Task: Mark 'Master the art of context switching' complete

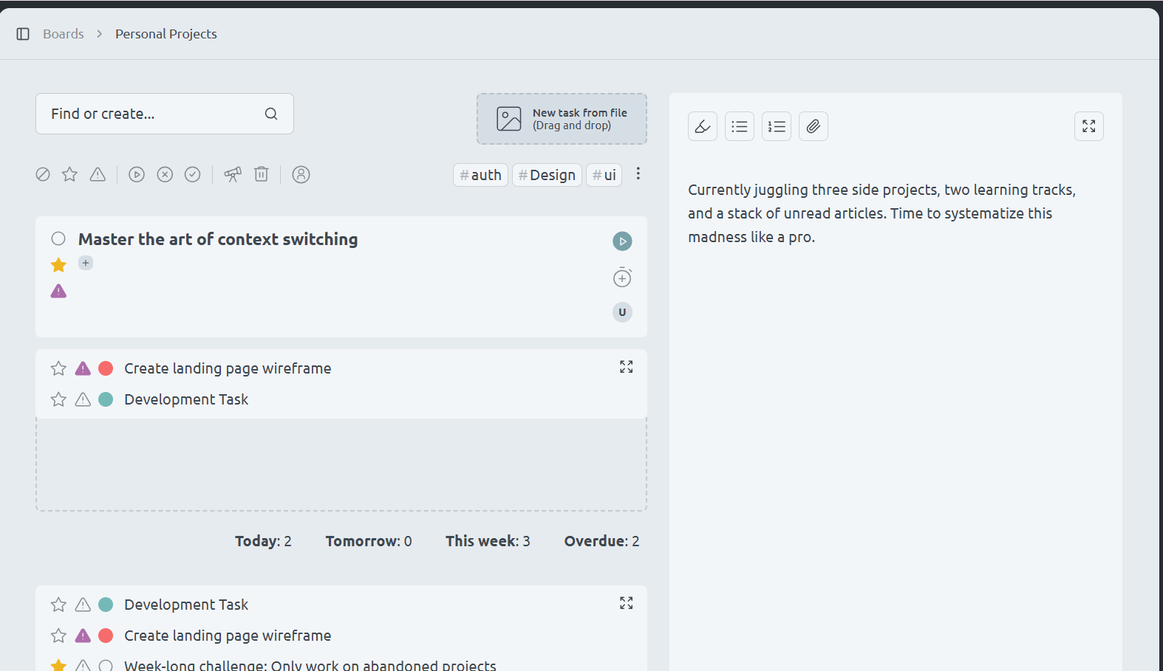Action: point(58,238)
